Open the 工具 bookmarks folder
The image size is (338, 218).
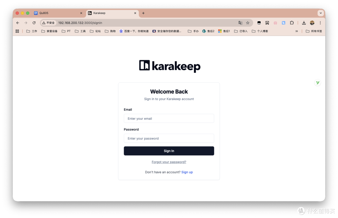click(80, 31)
